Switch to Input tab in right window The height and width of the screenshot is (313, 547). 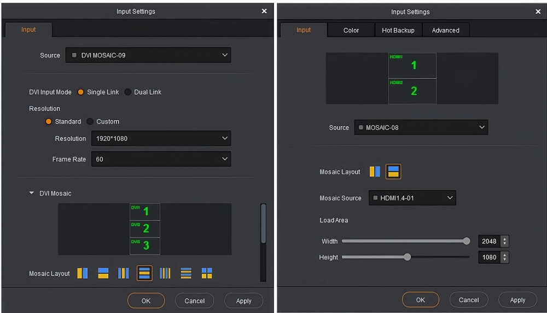tap(304, 30)
